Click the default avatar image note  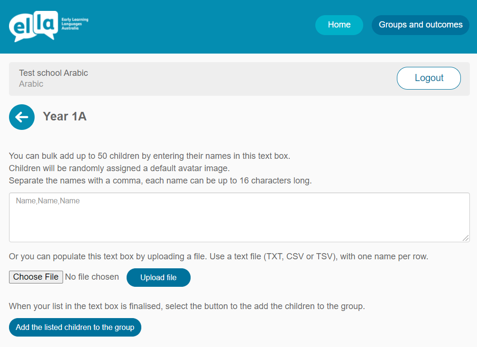[119, 168]
